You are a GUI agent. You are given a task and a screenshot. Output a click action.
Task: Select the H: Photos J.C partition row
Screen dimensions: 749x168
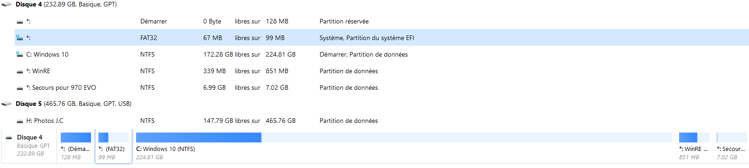(382, 121)
